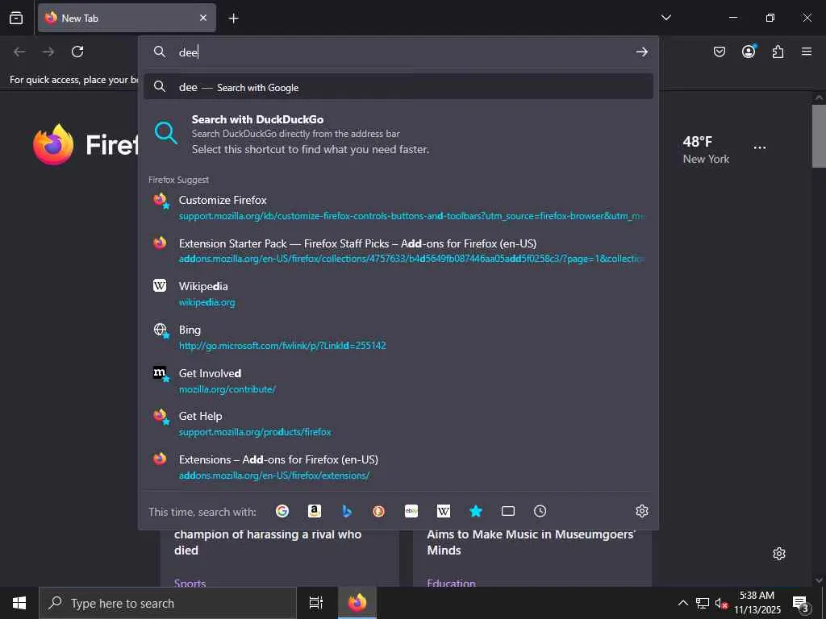Click the page vertical scrollbar thumb
826x619 pixels.
[819, 135]
